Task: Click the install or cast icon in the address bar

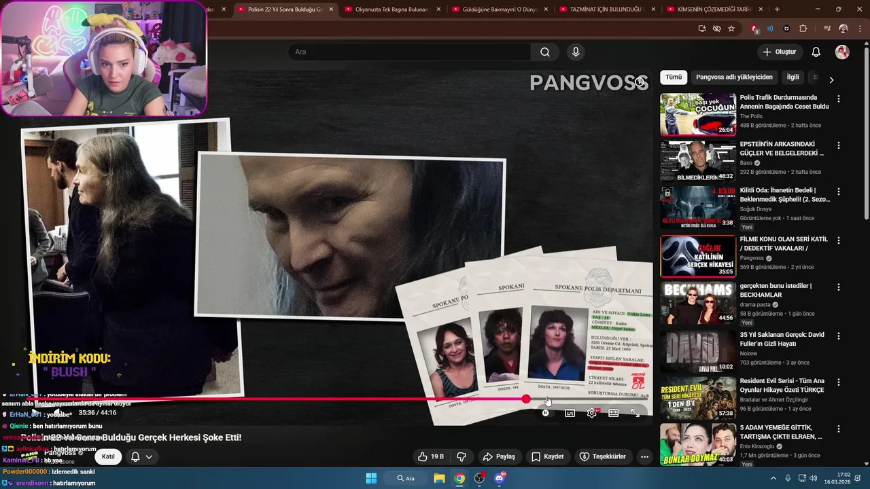Action: pos(702,29)
